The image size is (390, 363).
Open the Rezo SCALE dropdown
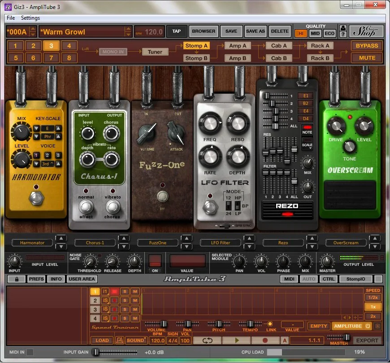307,145
